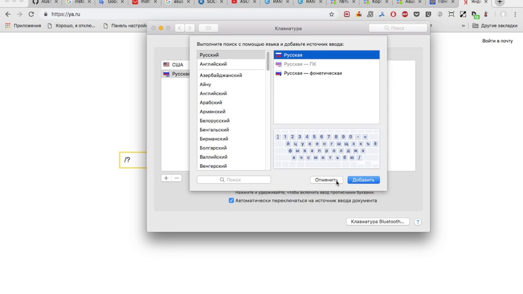Go forward in the Chrome browser
This screenshot has width=523, height=294.
click(x=19, y=14)
